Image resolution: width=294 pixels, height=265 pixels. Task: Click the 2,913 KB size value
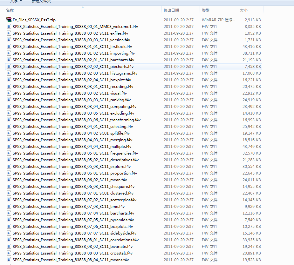pyautogui.click(x=253, y=20)
